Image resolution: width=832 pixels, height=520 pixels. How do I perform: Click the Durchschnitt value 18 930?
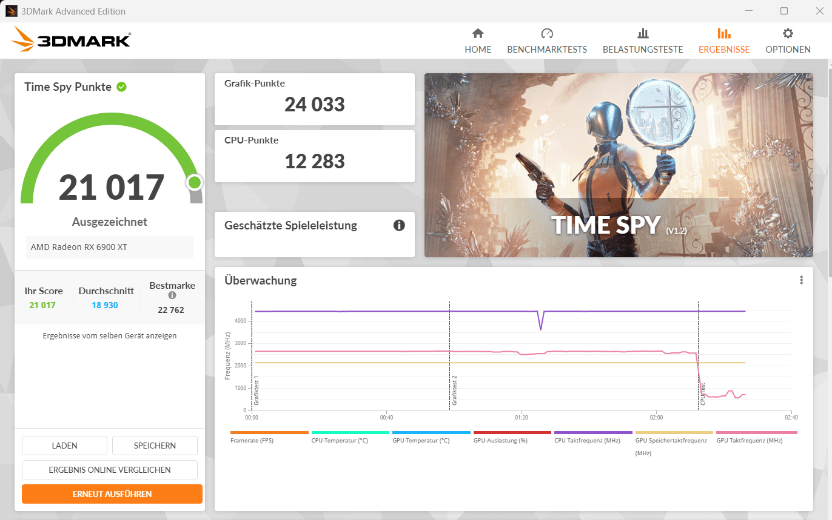(105, 305)
